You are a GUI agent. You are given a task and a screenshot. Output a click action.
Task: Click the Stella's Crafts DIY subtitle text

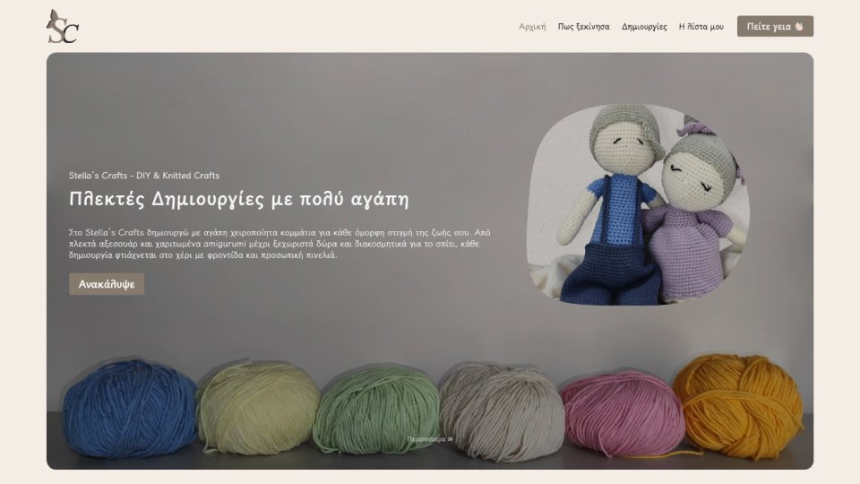click(x=143, y=176)
